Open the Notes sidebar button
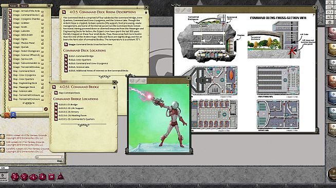This screenshot has height=188, width=336. tap(332, 114)
